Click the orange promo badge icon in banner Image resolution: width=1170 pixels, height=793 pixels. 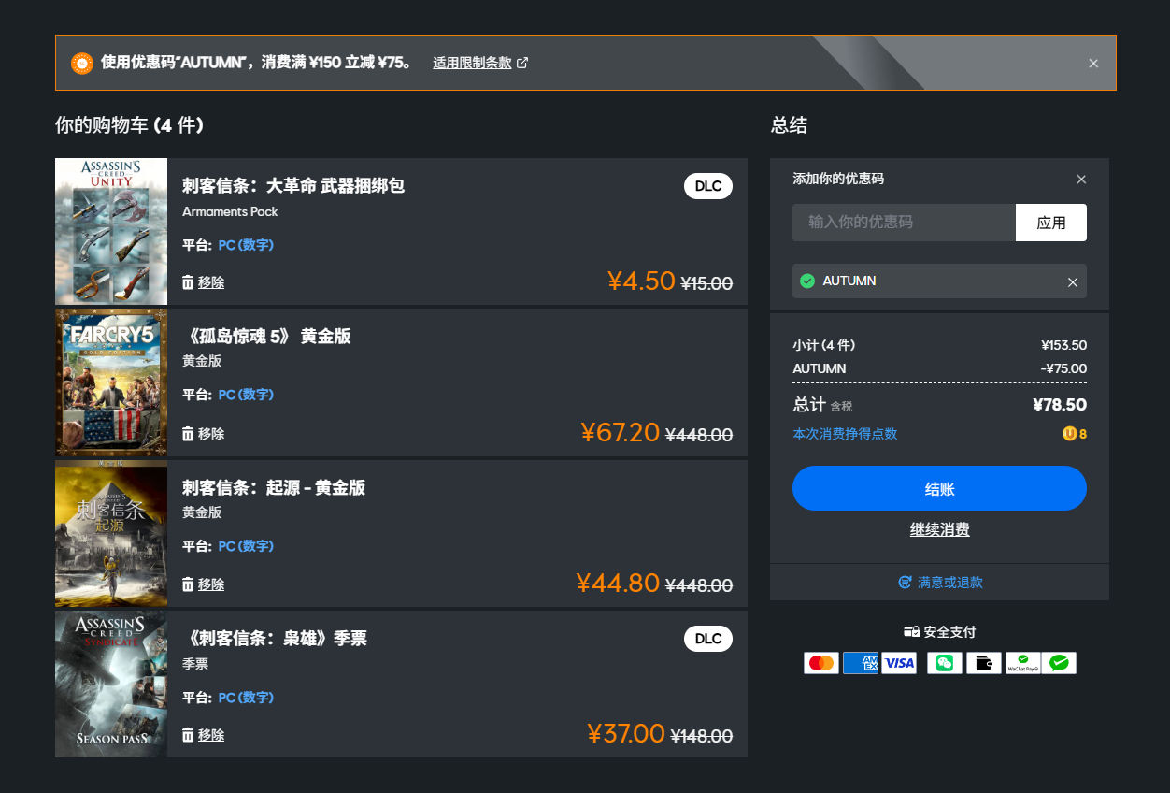click(x=82, y=63)
